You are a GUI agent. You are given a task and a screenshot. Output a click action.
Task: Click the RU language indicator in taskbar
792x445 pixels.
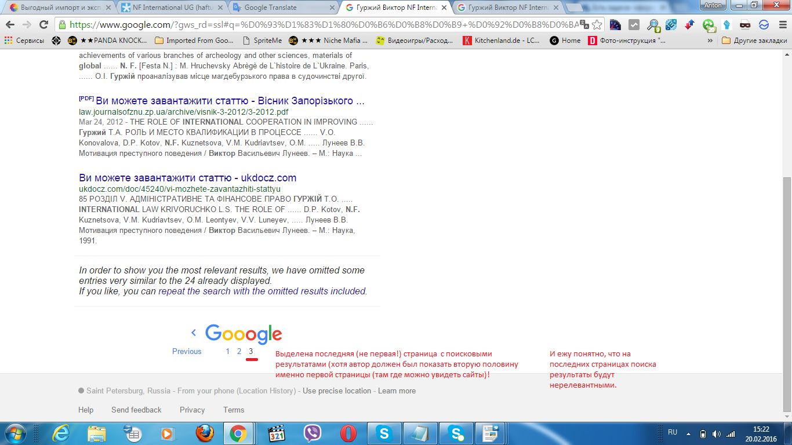[673, 432]
